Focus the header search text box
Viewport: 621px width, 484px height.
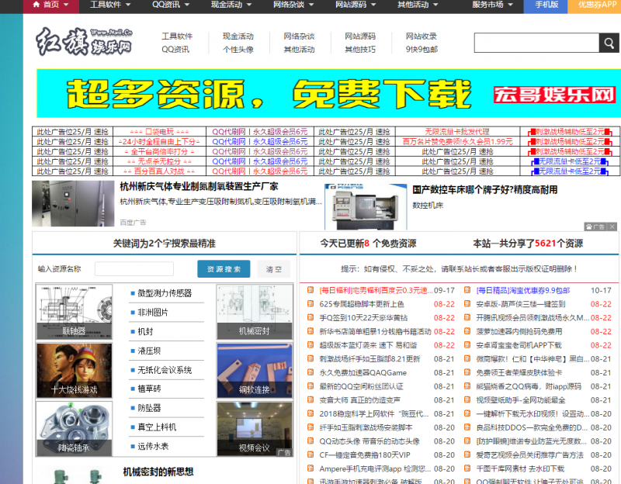[x=536, y=43]
